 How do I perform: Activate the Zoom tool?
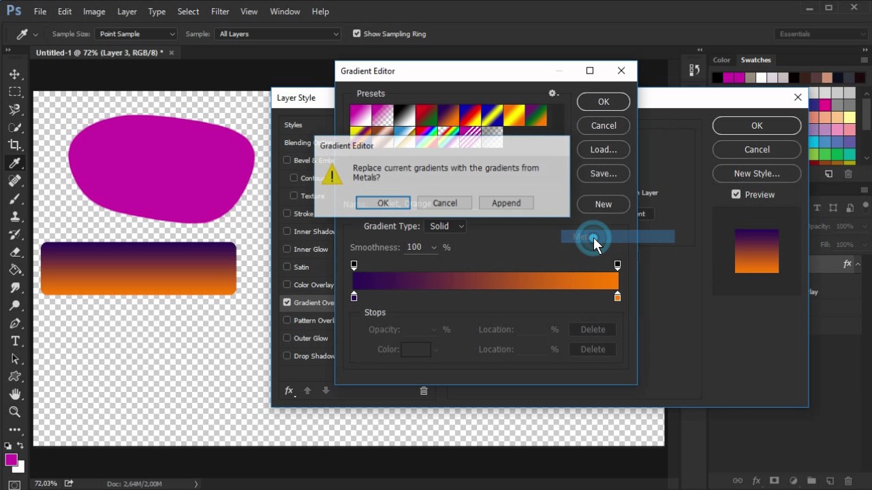[14, 412]
